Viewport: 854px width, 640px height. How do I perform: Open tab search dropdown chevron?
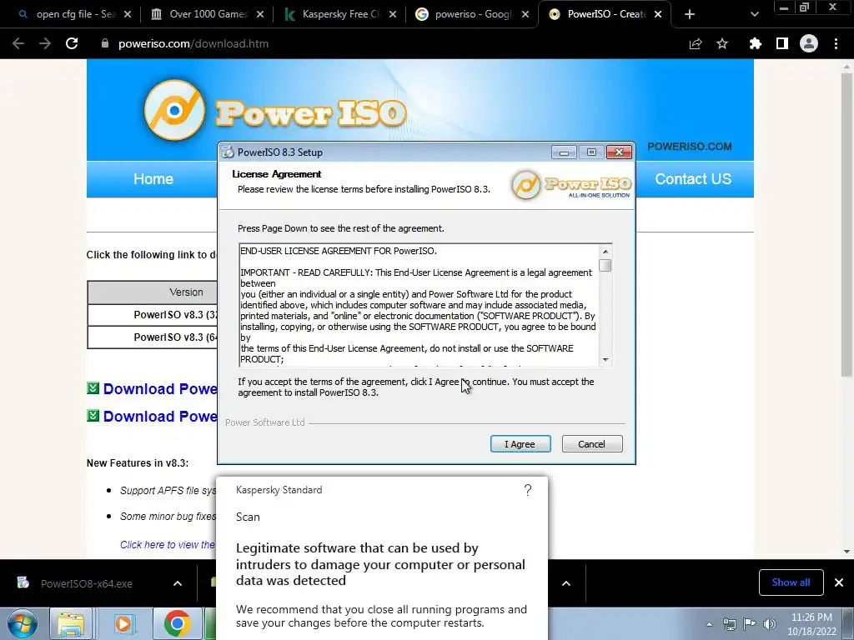(x=754, y=15)
